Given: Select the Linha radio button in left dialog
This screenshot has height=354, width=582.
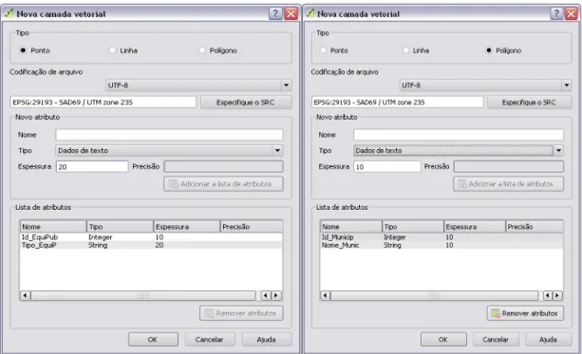Looking at the screenshot, I should coord(112,50).
